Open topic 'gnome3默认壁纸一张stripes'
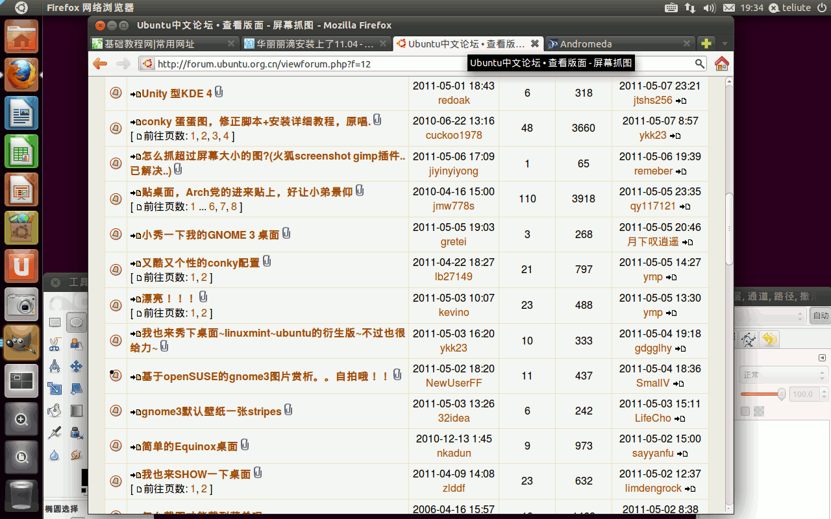The width and height of the screenshot is (831, 519). click(x=212, y=411)
